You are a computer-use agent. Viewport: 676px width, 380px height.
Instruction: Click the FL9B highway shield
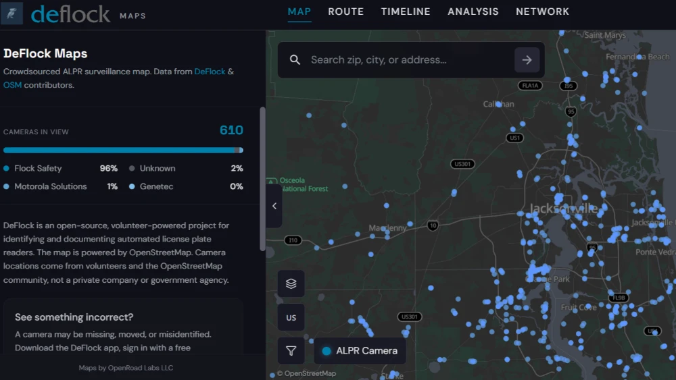pyautogui.click(x=619, y=298)
